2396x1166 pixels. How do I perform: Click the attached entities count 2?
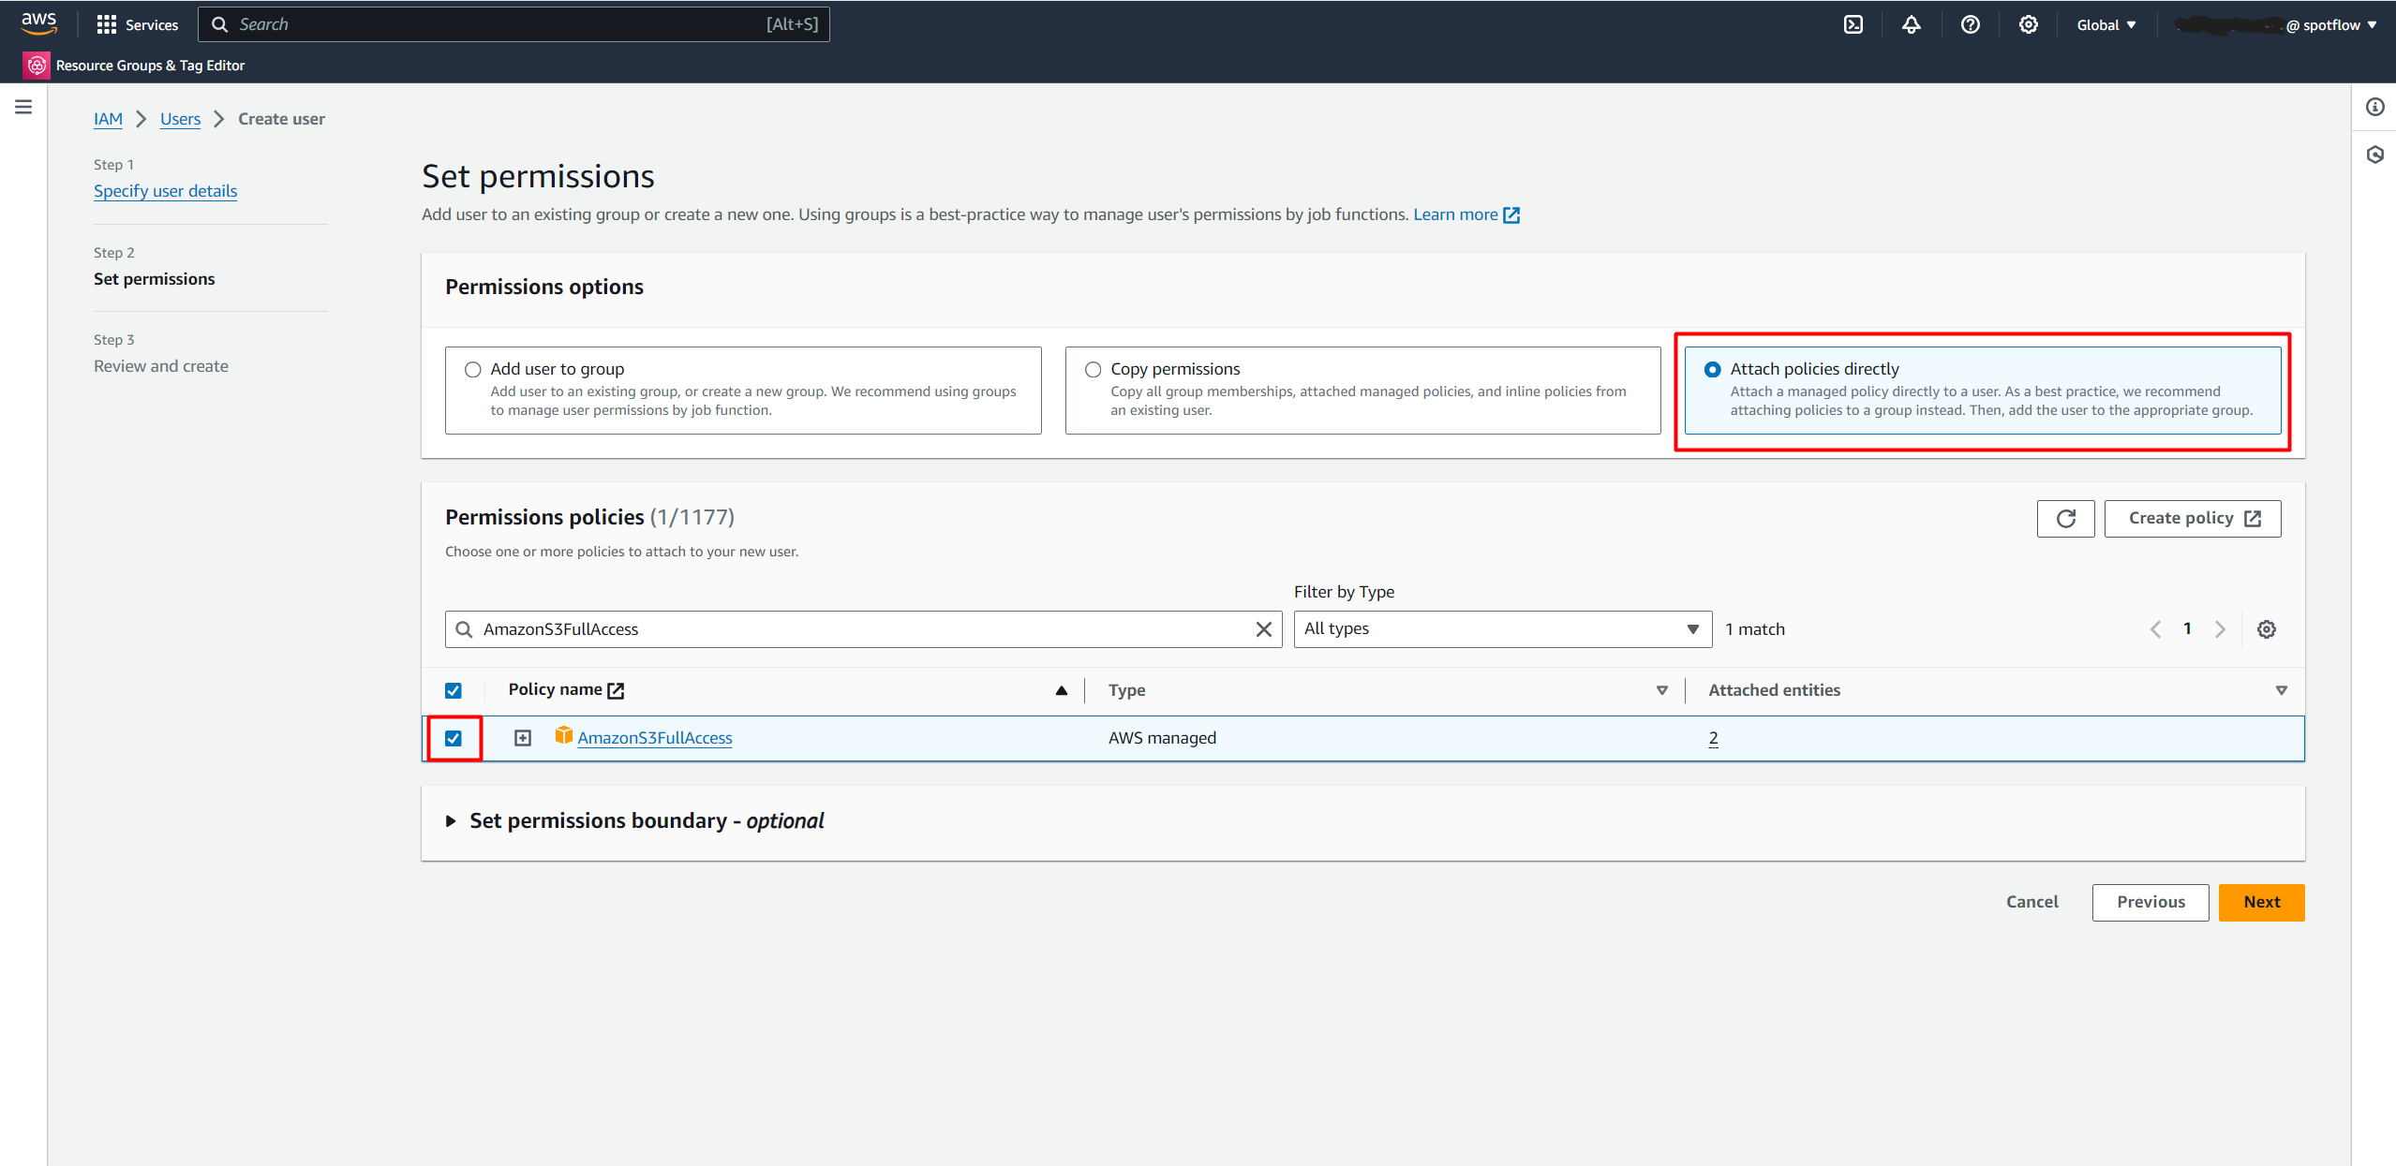(x=1713, y=738)
